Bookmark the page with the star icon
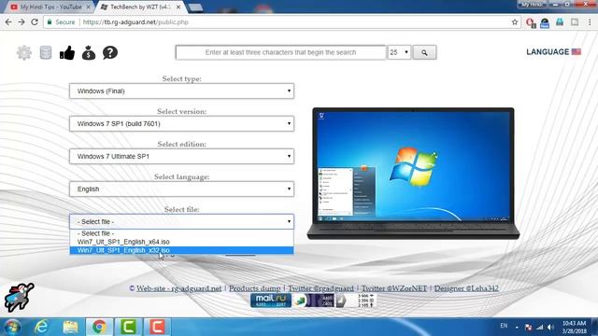Screen dimensions: 598x336 [515, 22]
